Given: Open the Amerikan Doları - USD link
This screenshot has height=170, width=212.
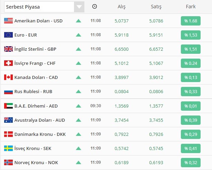Looking at the screenshot, I should (x=38, y=21).
